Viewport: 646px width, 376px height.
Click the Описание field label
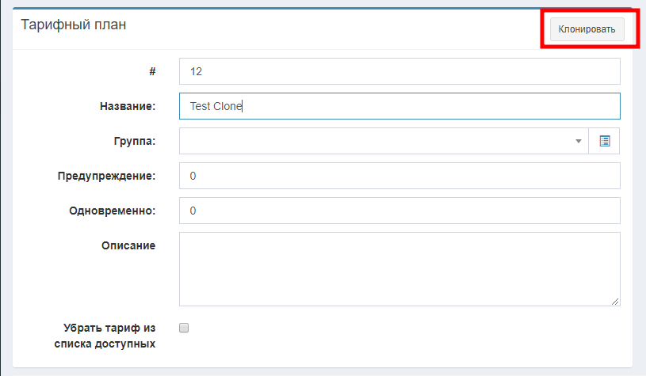pyautogui.click(x=128, y=245)
